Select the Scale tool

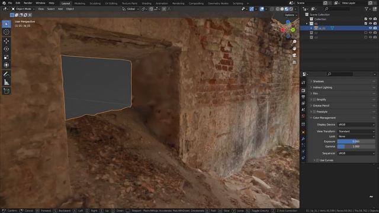click(7, 57)
